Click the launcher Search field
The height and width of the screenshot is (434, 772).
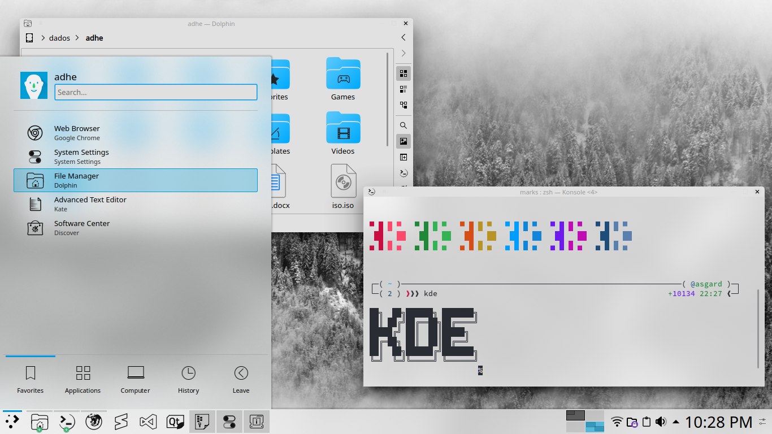coord(156,92)
